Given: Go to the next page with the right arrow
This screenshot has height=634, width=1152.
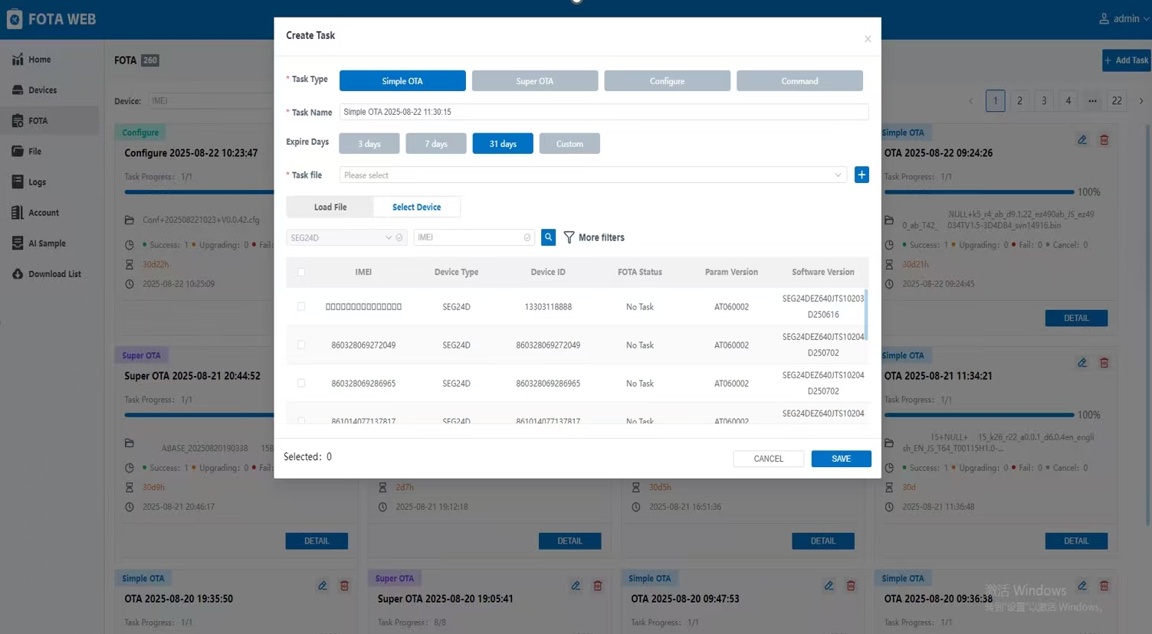Looking at the screenshot, I should pos(1141,100).
